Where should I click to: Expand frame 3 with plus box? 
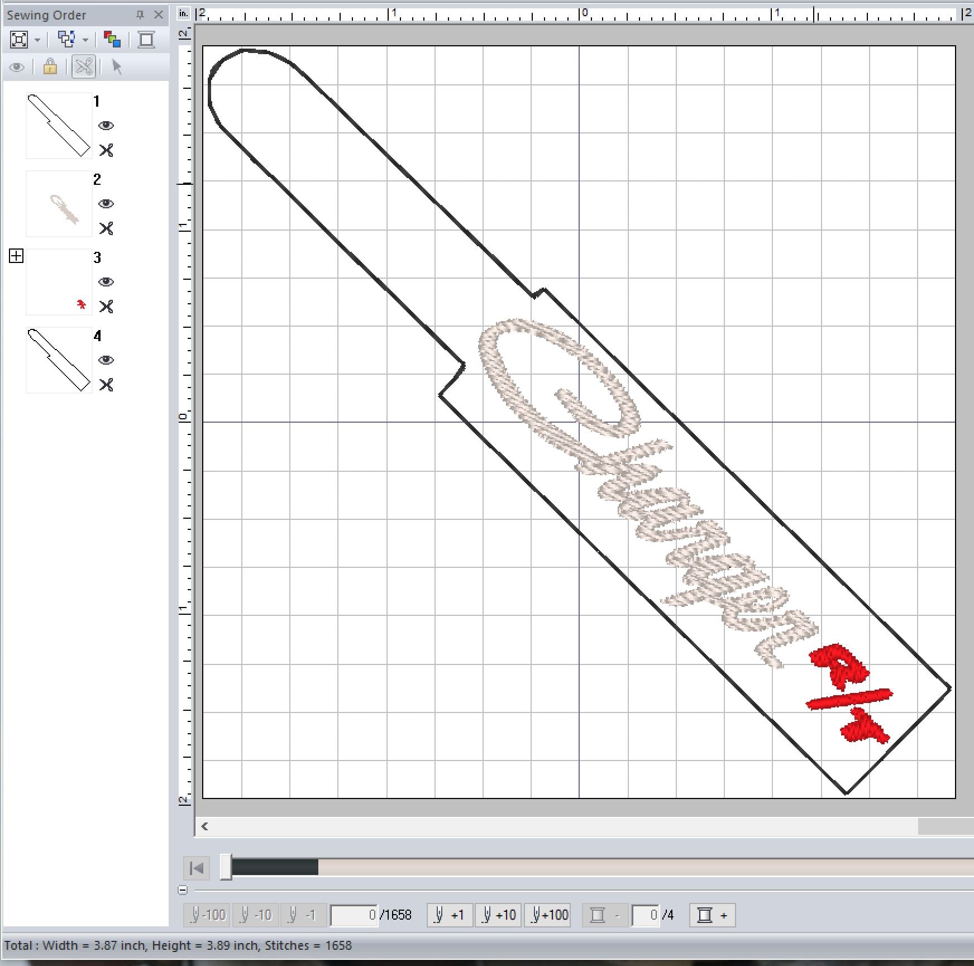(x=16, y=256)
